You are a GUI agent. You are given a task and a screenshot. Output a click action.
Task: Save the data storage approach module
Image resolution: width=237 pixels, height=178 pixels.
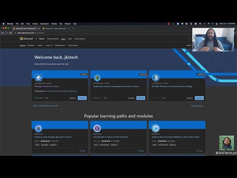(x=82, y=151)
